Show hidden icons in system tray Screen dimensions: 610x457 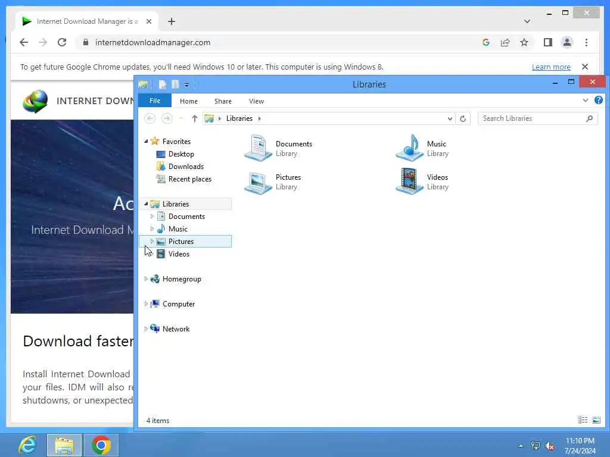click(x=521, y=446)
